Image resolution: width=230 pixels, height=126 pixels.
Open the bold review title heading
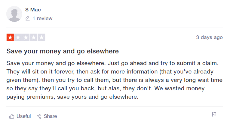pos(63,51)
